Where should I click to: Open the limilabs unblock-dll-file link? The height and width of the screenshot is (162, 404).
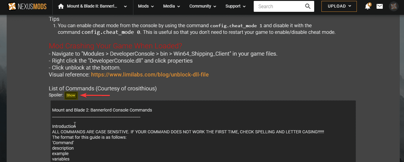tap(150, 74)
